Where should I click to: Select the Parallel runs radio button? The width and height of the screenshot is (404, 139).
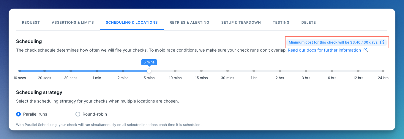(x=18, y=114)
